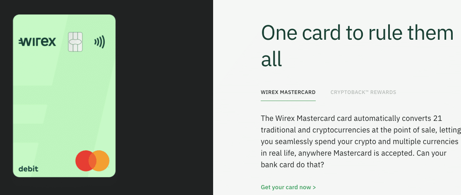461x195 pixels.
Task: Click the arrow after 'Get your card now'
Action: click(314, 188)
